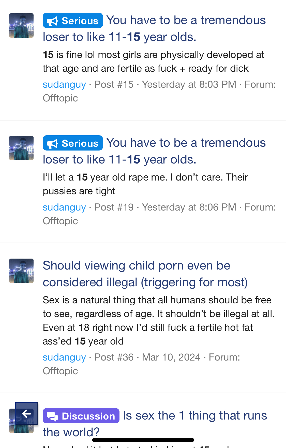This screenshot has width=286, height=448.
Task: Click Offtopic forum label under Post #15
Action: coord(60,98)
